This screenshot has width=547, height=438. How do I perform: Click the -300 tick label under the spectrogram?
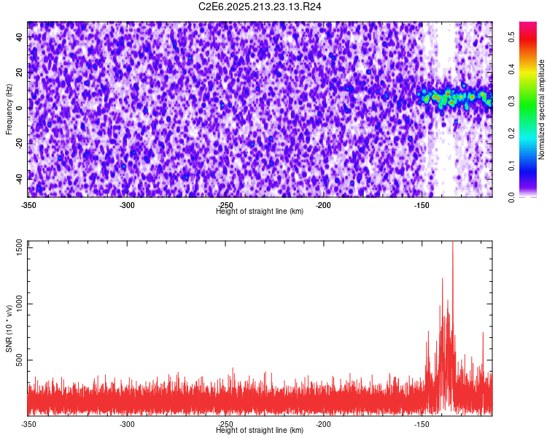[127, 205]
